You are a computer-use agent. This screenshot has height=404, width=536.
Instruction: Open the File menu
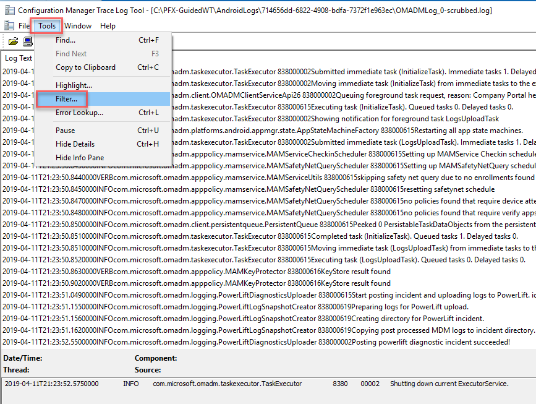(x=24, y=25)
